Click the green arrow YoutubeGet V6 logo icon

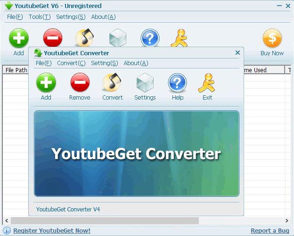point(9,6)
